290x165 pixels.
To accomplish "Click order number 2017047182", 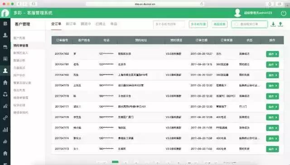I will click(x=62, y=54).
